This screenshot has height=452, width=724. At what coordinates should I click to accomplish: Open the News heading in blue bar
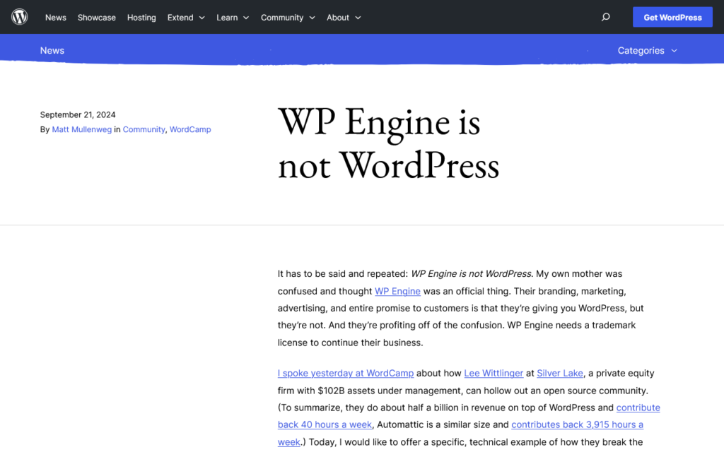(x=52, y=50)
